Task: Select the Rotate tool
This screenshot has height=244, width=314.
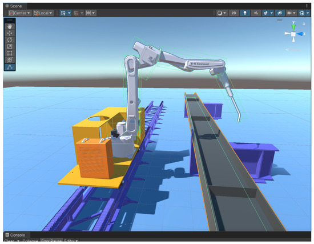Action: [10, 39]
